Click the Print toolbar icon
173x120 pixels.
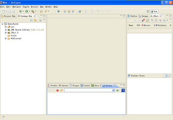(14, 11)
